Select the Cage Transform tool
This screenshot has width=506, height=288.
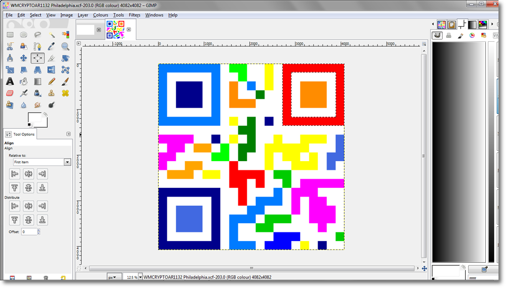coord(66,70)
